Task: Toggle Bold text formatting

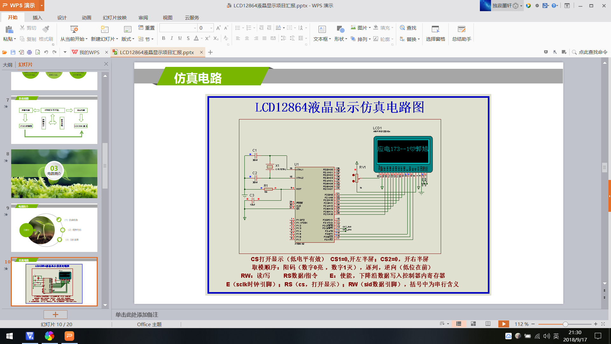Action: coord(164,38)
